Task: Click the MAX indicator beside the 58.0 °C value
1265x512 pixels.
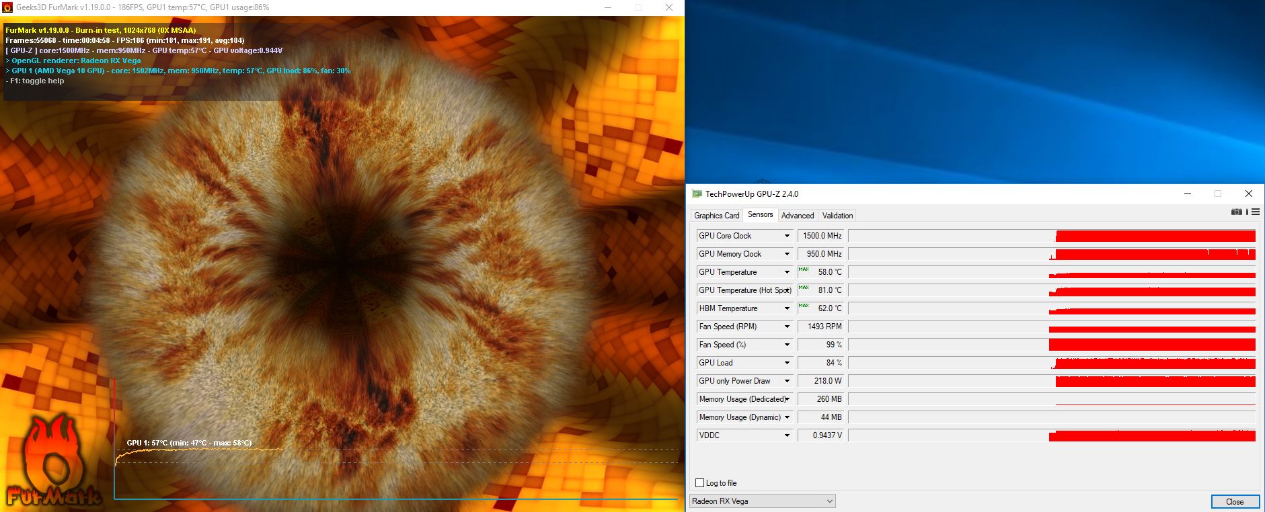Action: click(x=804, y=269)
